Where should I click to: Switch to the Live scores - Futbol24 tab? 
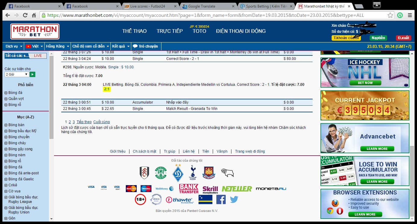coord(150,6)
